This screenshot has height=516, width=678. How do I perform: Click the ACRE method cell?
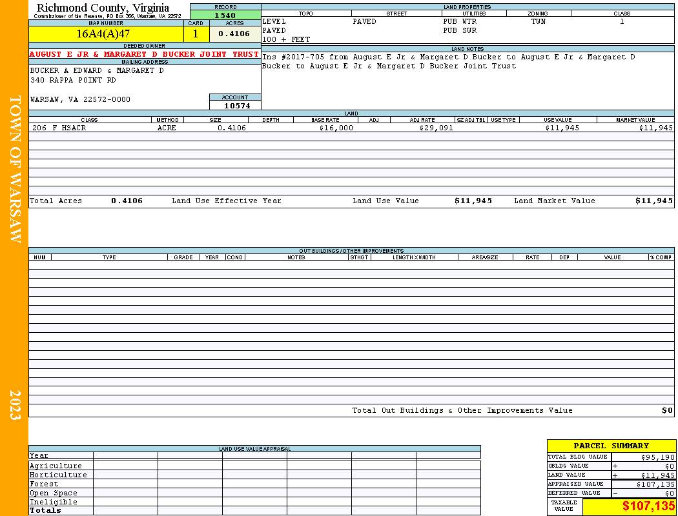(167, 128)
